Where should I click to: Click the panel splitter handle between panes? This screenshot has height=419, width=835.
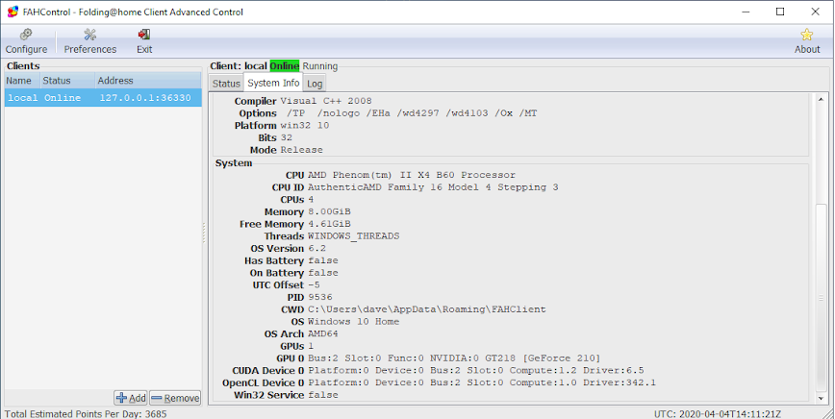204,233
